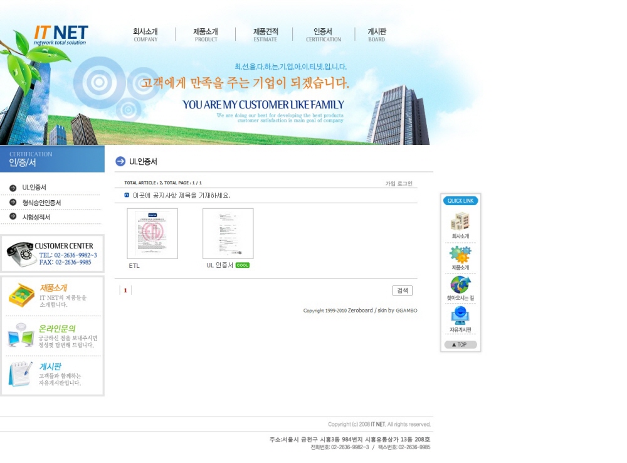Open 제품소개 gears icon in Quick Link

coord(460,254)
